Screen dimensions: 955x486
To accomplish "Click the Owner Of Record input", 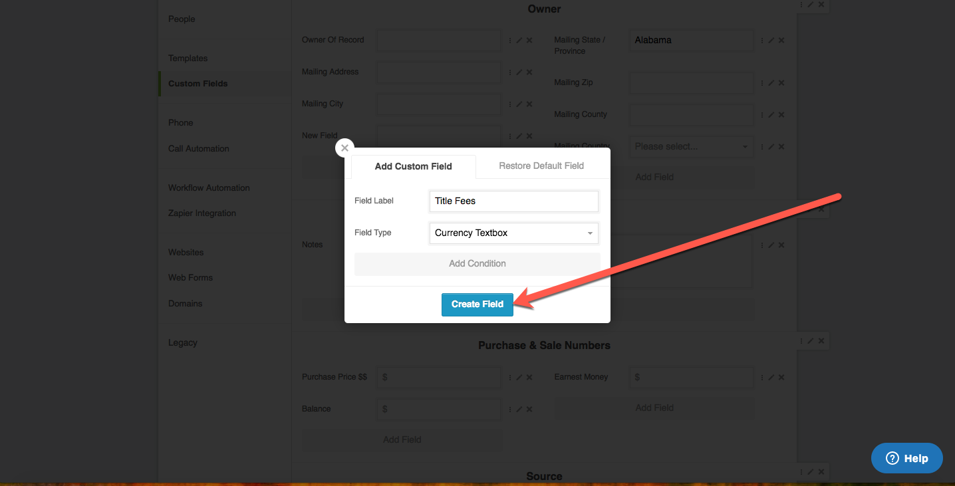I will 439,41.
